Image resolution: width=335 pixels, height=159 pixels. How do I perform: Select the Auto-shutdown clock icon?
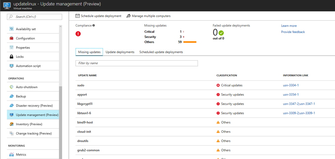tap(12, 87)
